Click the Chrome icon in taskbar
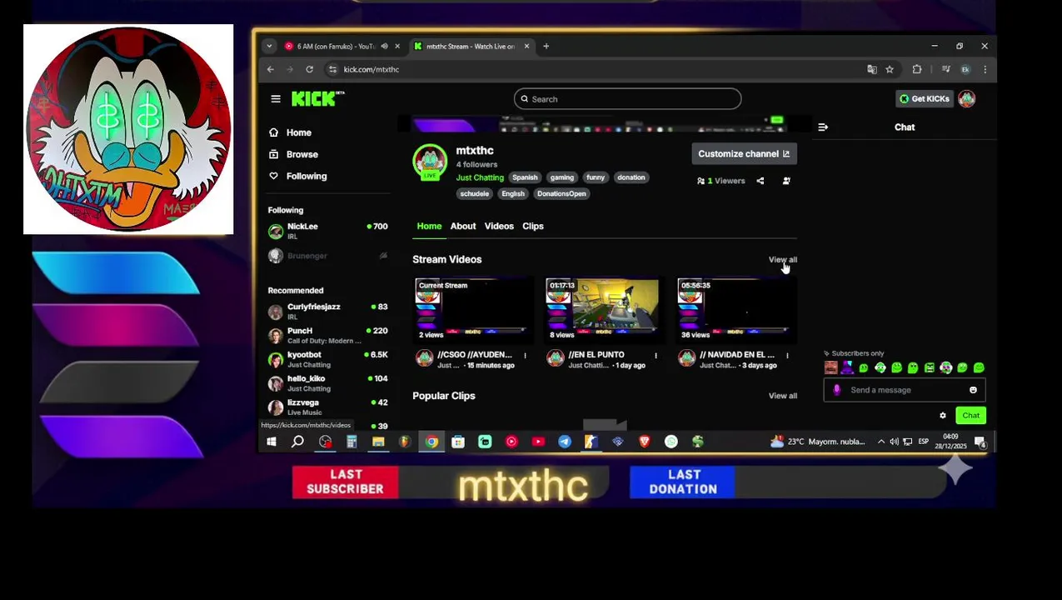 click(x=431, y=442)
